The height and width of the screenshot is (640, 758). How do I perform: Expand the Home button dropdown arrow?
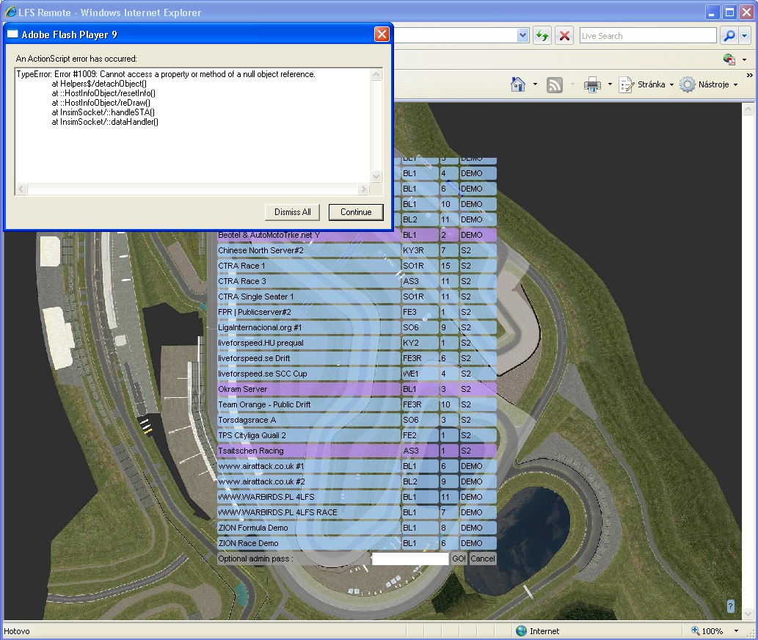[535, 84]
